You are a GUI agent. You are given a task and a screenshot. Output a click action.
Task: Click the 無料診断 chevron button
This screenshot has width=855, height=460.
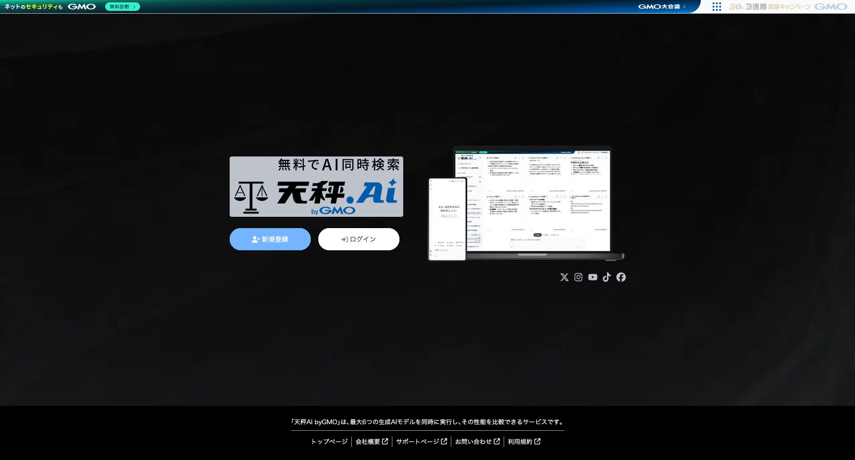pos(122,7)
